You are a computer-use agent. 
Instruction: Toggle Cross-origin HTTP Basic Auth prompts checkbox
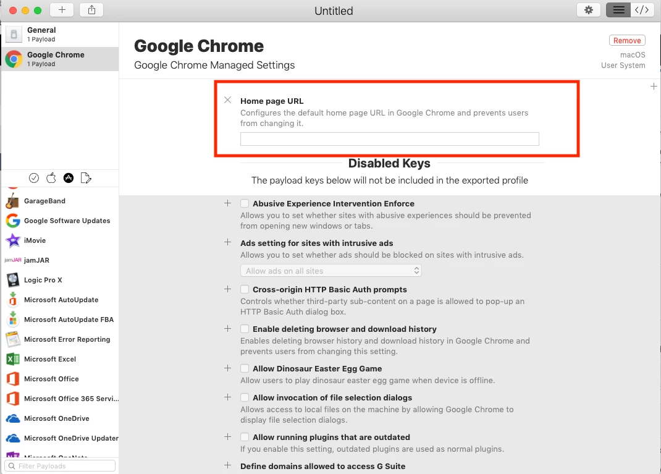click(x=245, y=289)
